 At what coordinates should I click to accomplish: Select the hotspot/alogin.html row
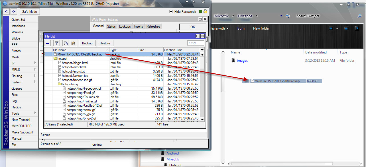tap(122, 63)
